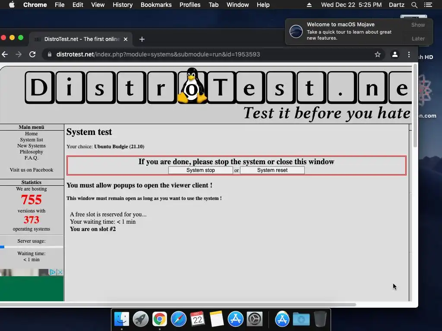This screenshot has height=331, width=442.
Task: Open the Chrome profile avatar icon
Action: click(x=395, y=54)
